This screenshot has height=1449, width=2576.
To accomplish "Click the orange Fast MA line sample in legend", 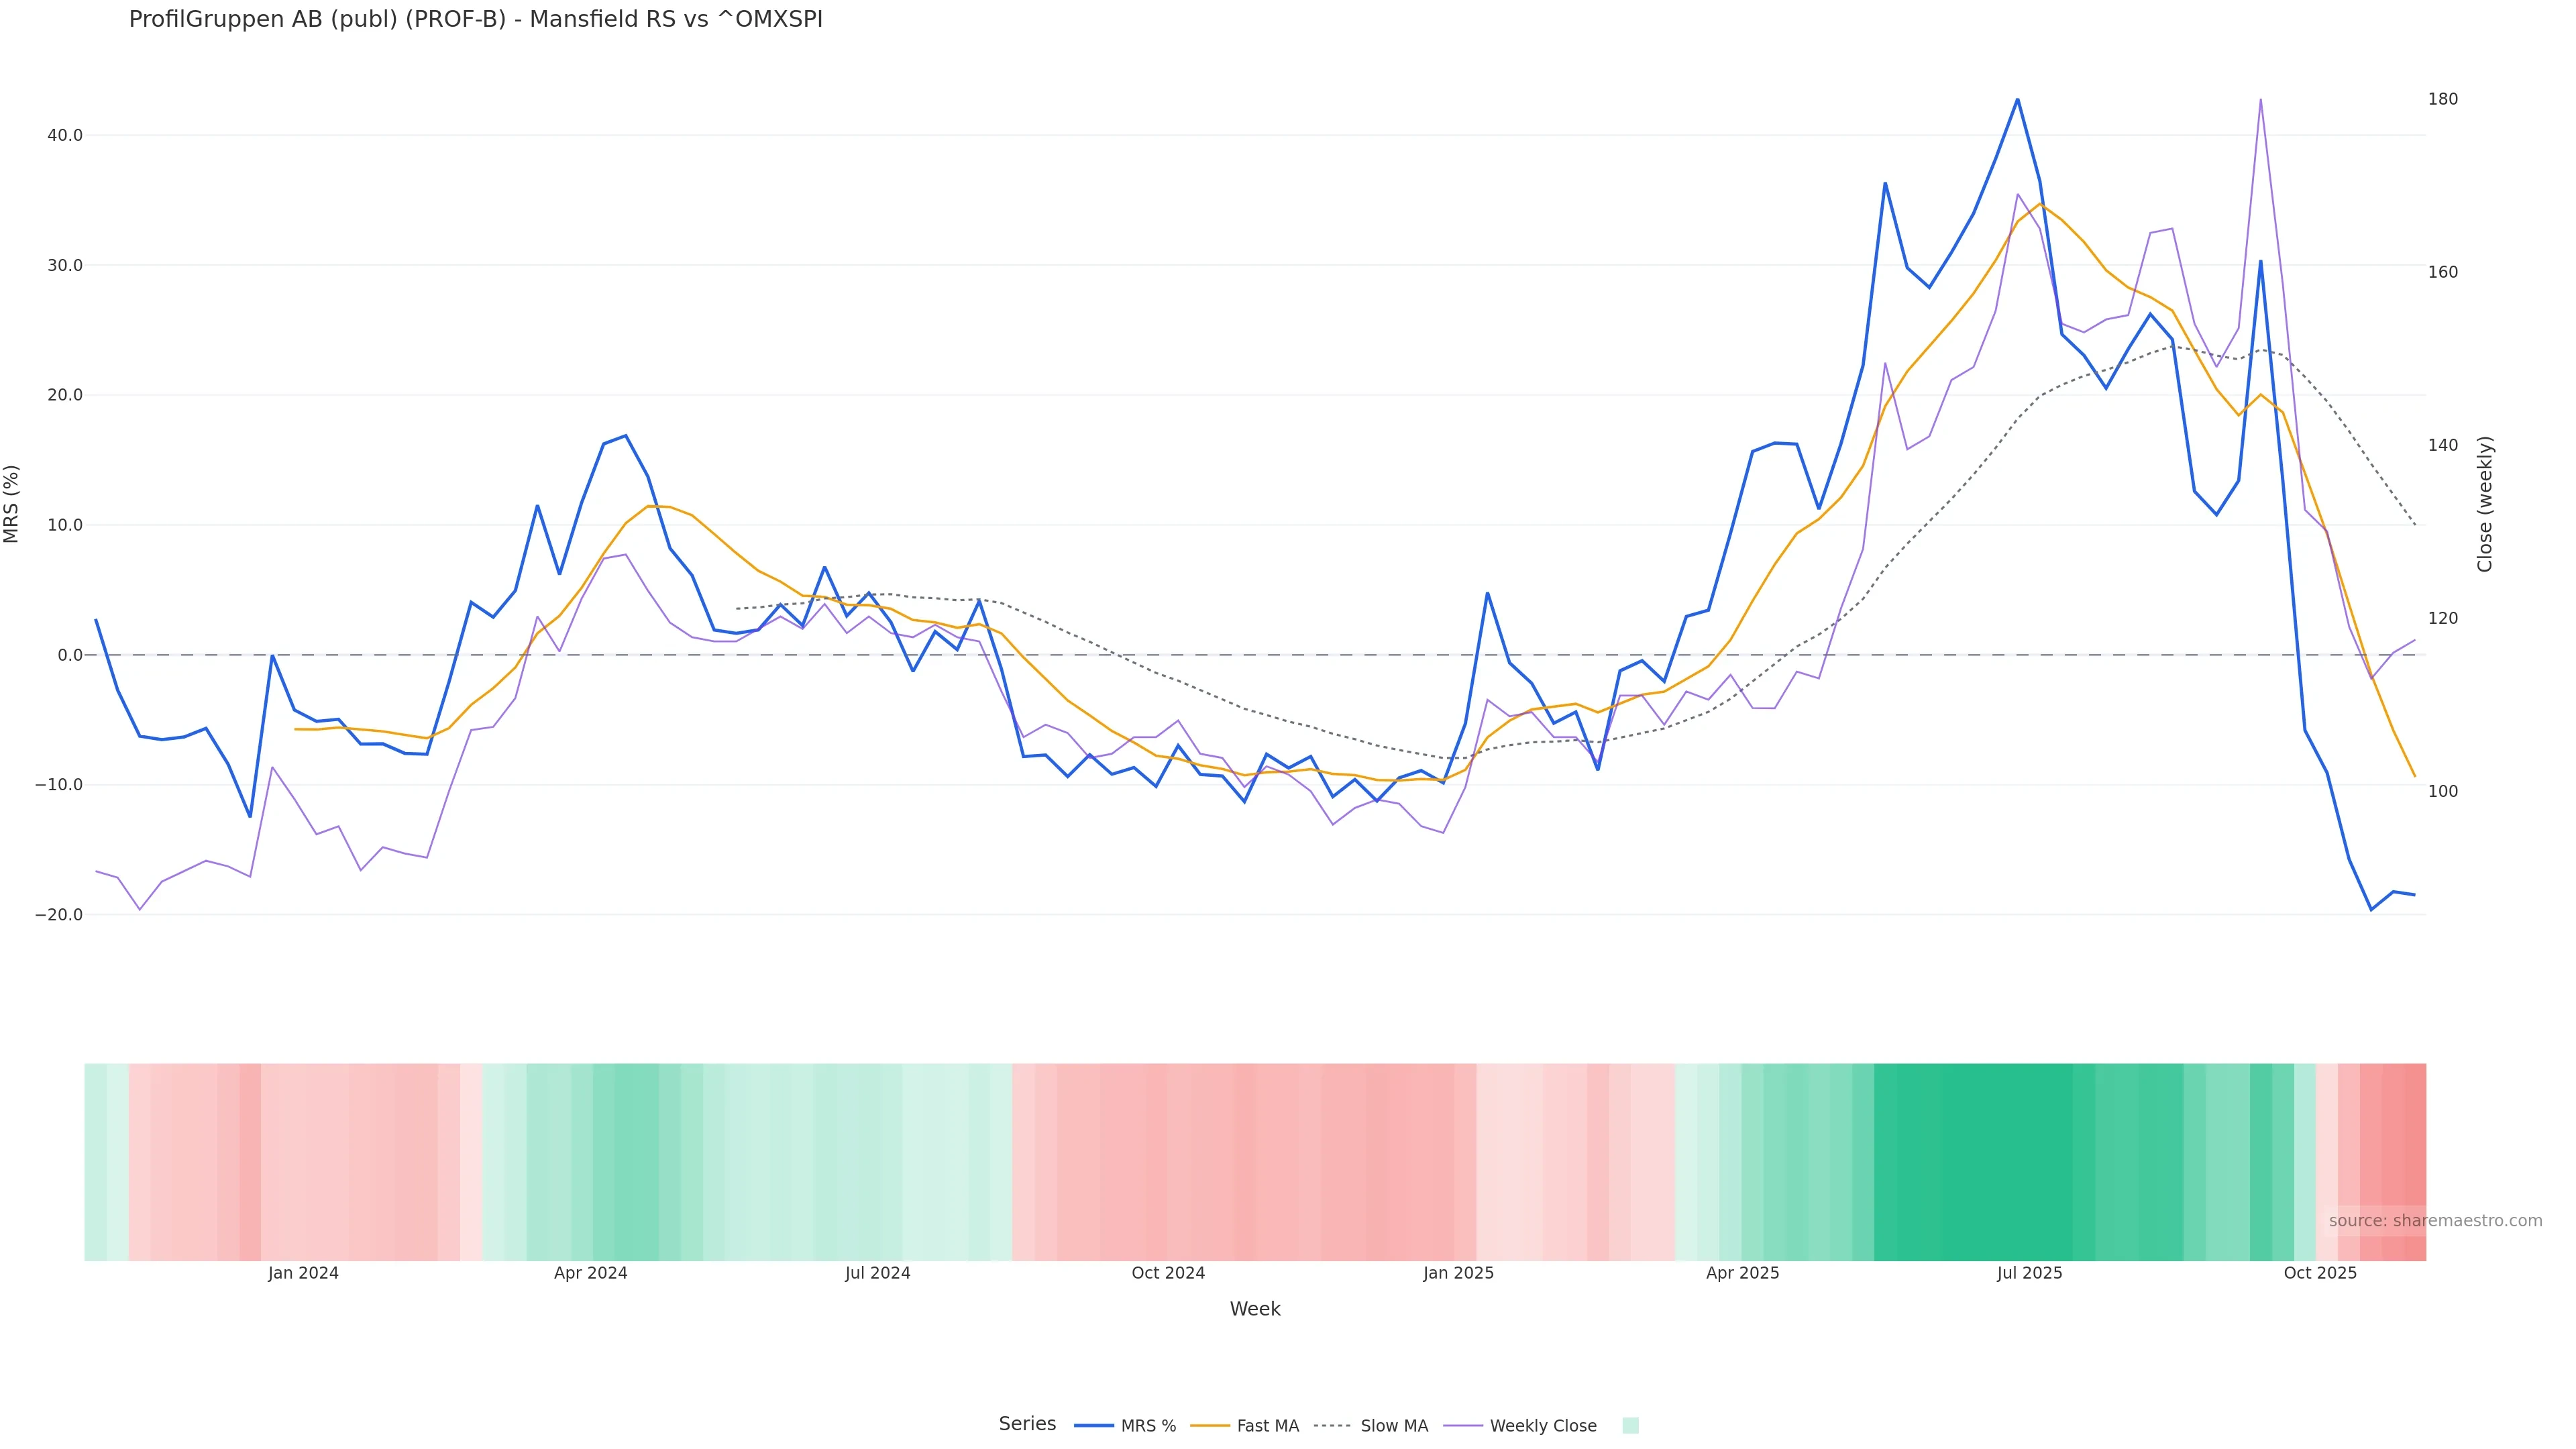I will pos(1210,1426).
